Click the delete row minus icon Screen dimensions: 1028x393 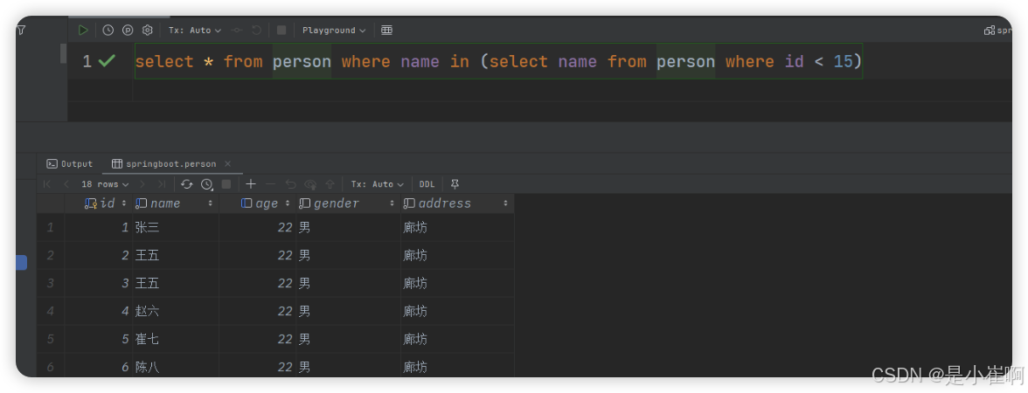tap(270, 184)
